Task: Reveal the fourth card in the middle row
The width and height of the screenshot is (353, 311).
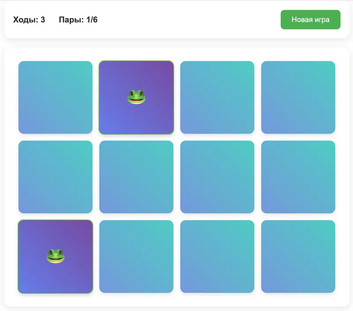Action: [298, 177]
